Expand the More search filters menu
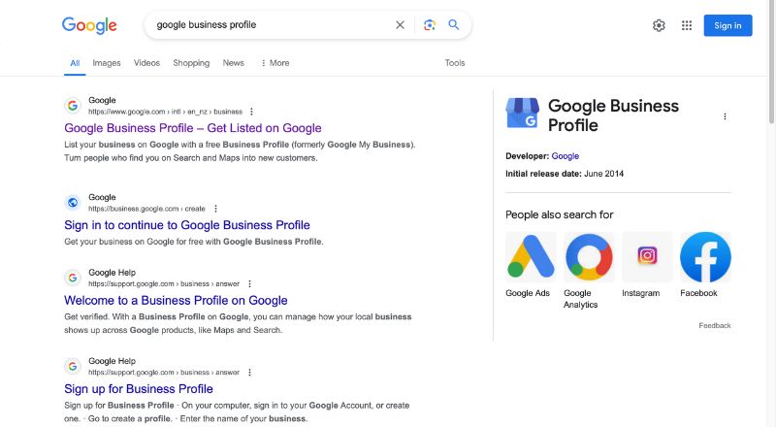This screenshot has width=776, height=427. click(x=275, y=63)
